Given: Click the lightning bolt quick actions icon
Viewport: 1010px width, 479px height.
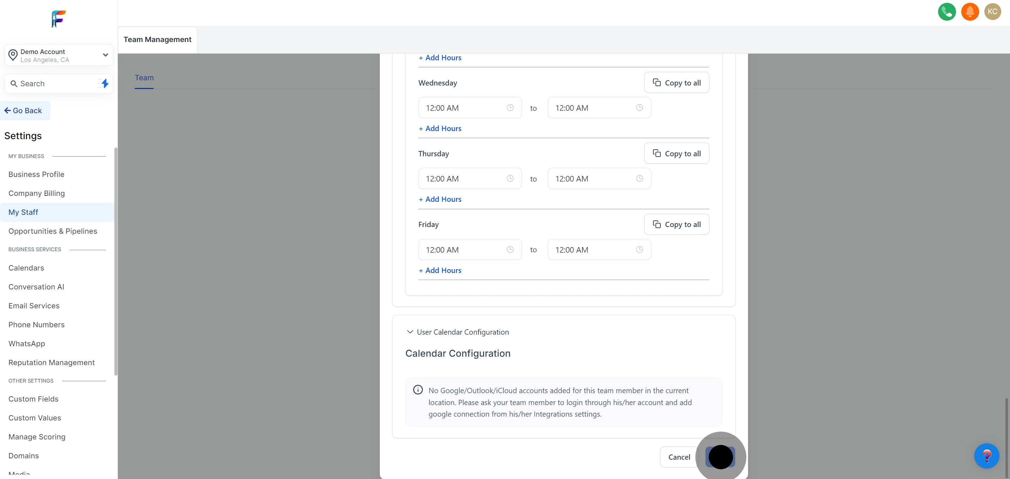Looking at the screenshot, I should click(x=105, y=83).
